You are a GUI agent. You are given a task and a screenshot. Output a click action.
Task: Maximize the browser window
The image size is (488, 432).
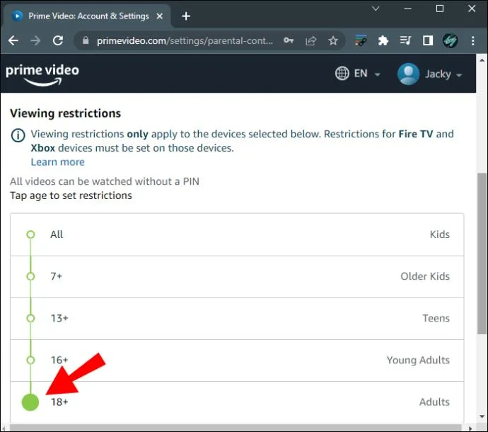pyautogui.click(x=440, y=8)
